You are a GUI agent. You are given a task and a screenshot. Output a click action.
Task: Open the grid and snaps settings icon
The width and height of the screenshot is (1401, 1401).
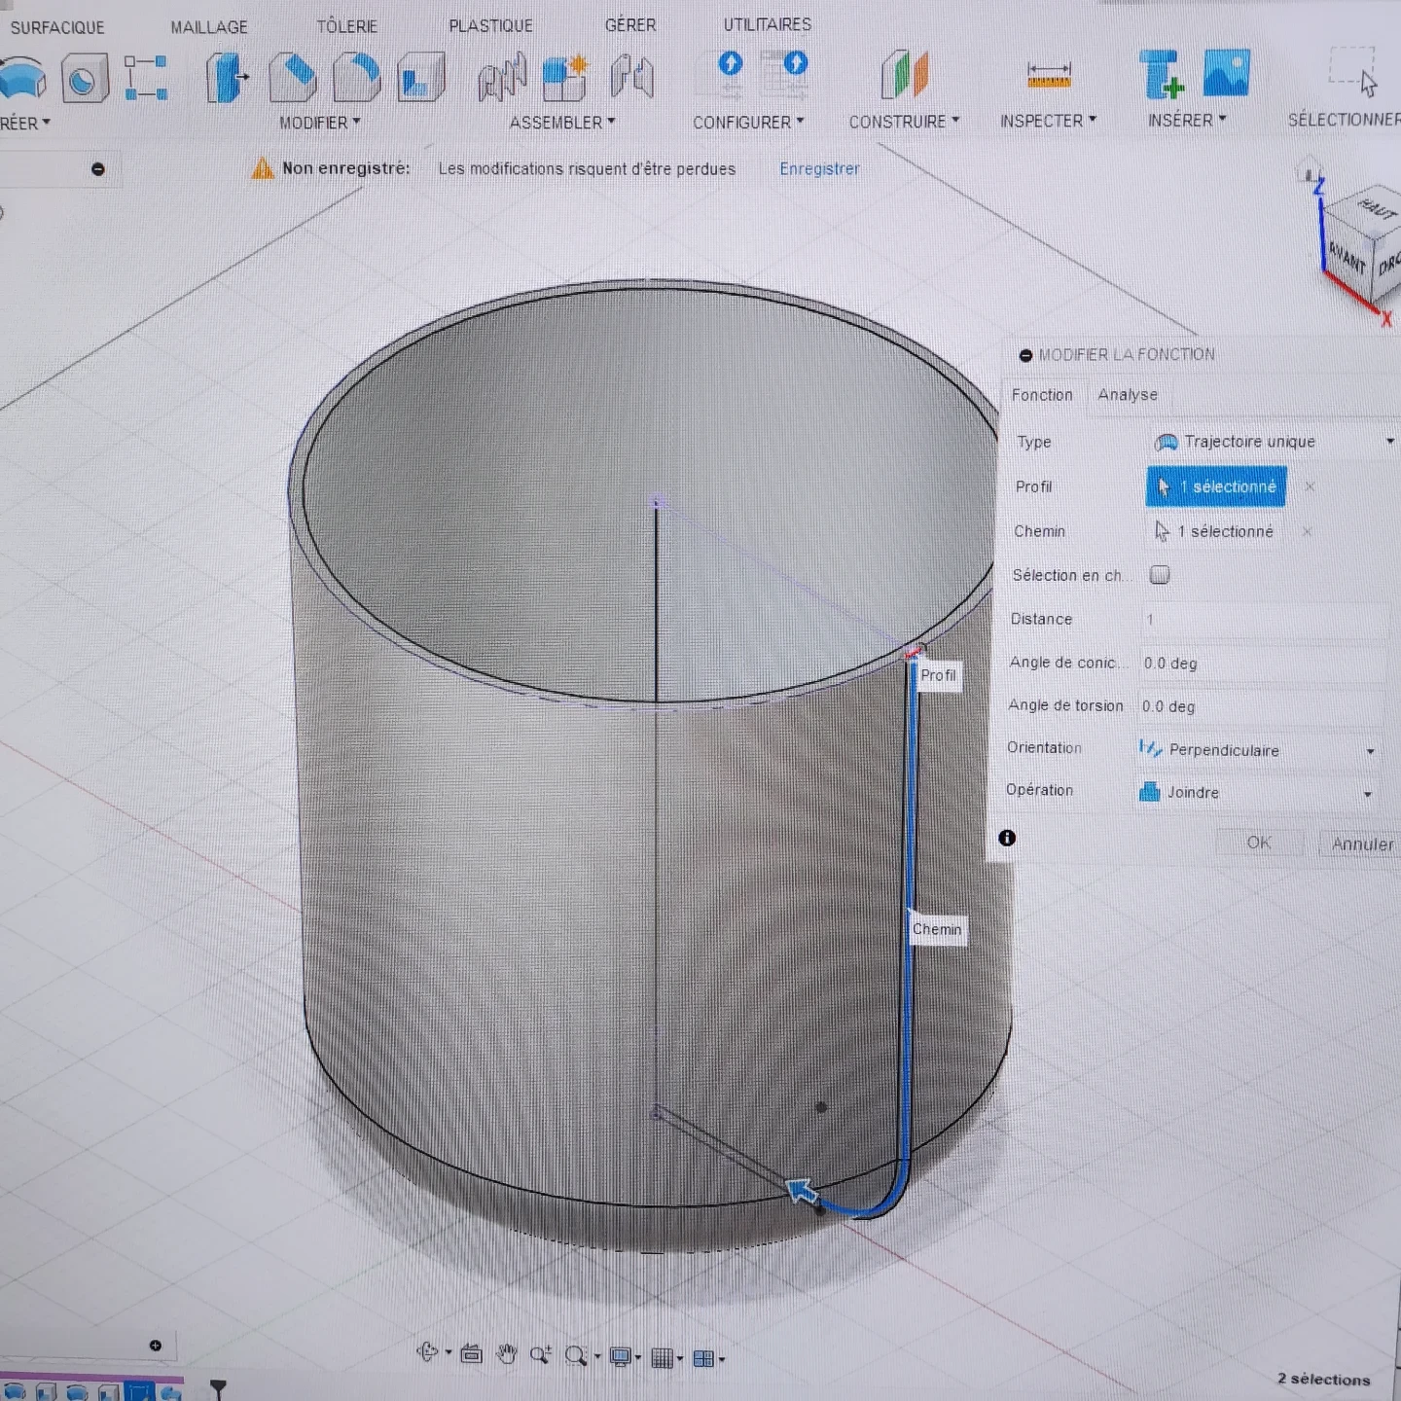tap(663, 1358)
